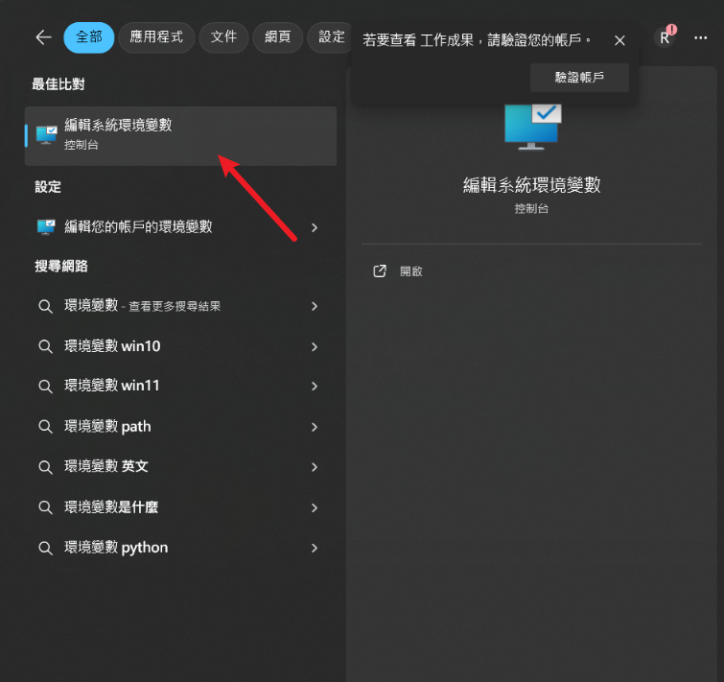Click the monitor icon beside 編輯系統環境變數 result
Image resolution: width=724 pixels, height=682 pixels.
[x=47, y=135]
